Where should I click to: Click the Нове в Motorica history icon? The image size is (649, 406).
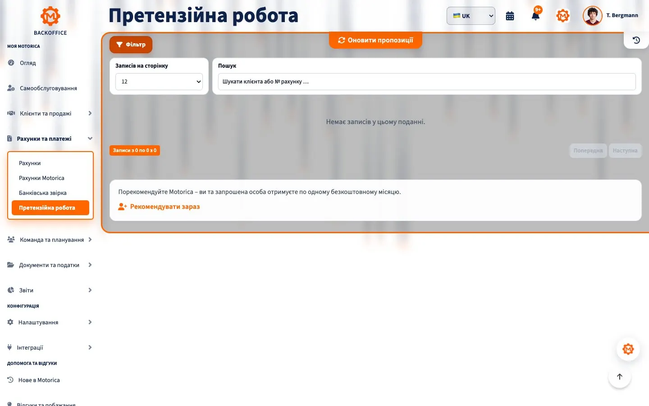tap(10, 380)
